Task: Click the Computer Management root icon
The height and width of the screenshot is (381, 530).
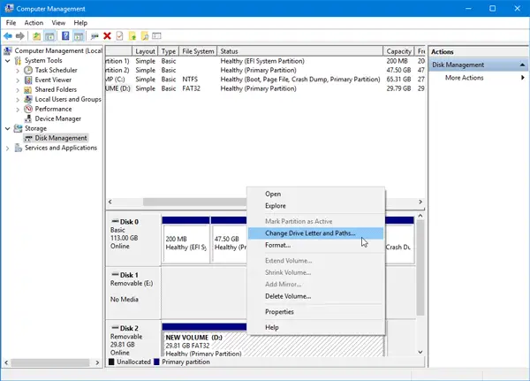Action: tap(8, 50)
